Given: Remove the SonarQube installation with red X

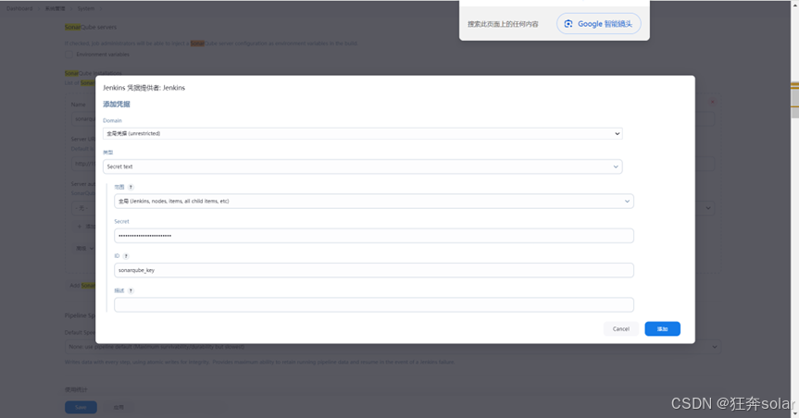Looking at the screenshot, I should pos(712,102).
